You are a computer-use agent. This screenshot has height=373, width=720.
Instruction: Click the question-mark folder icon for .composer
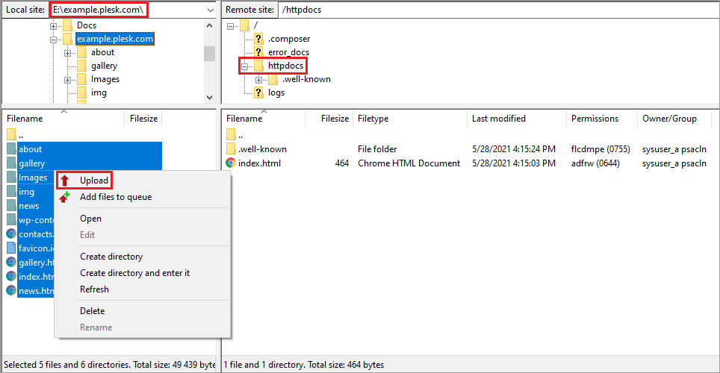pyautogui.click(x=259, y=39)
